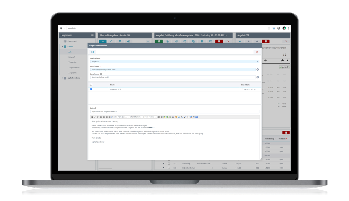Add another CC recipient with plus icon

click(x=258, y=77)
